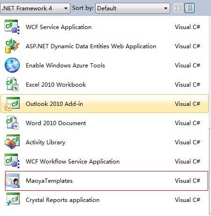Screen dimensions: 211x216
Task: Switch to small icons view
Action: click(x=178, y=8)
